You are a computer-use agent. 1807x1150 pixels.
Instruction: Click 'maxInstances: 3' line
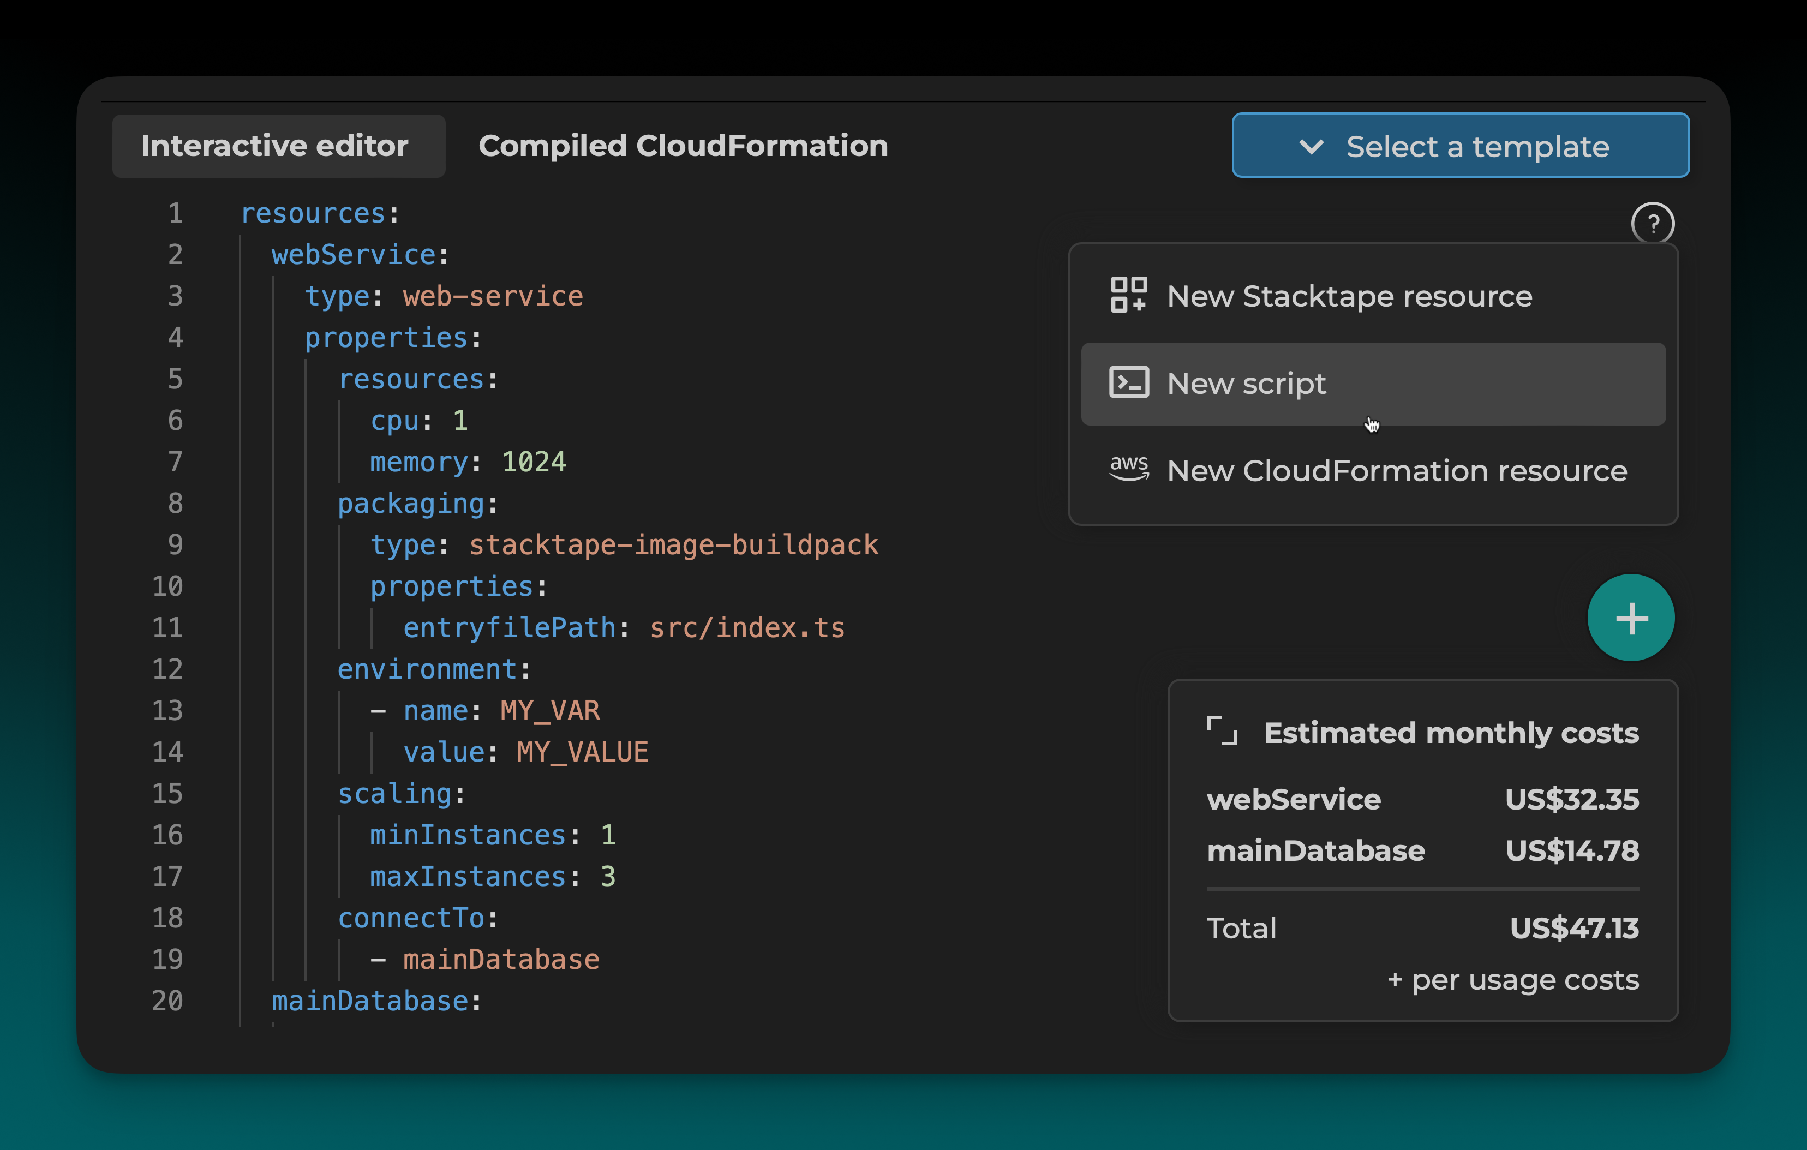(493, 876)
